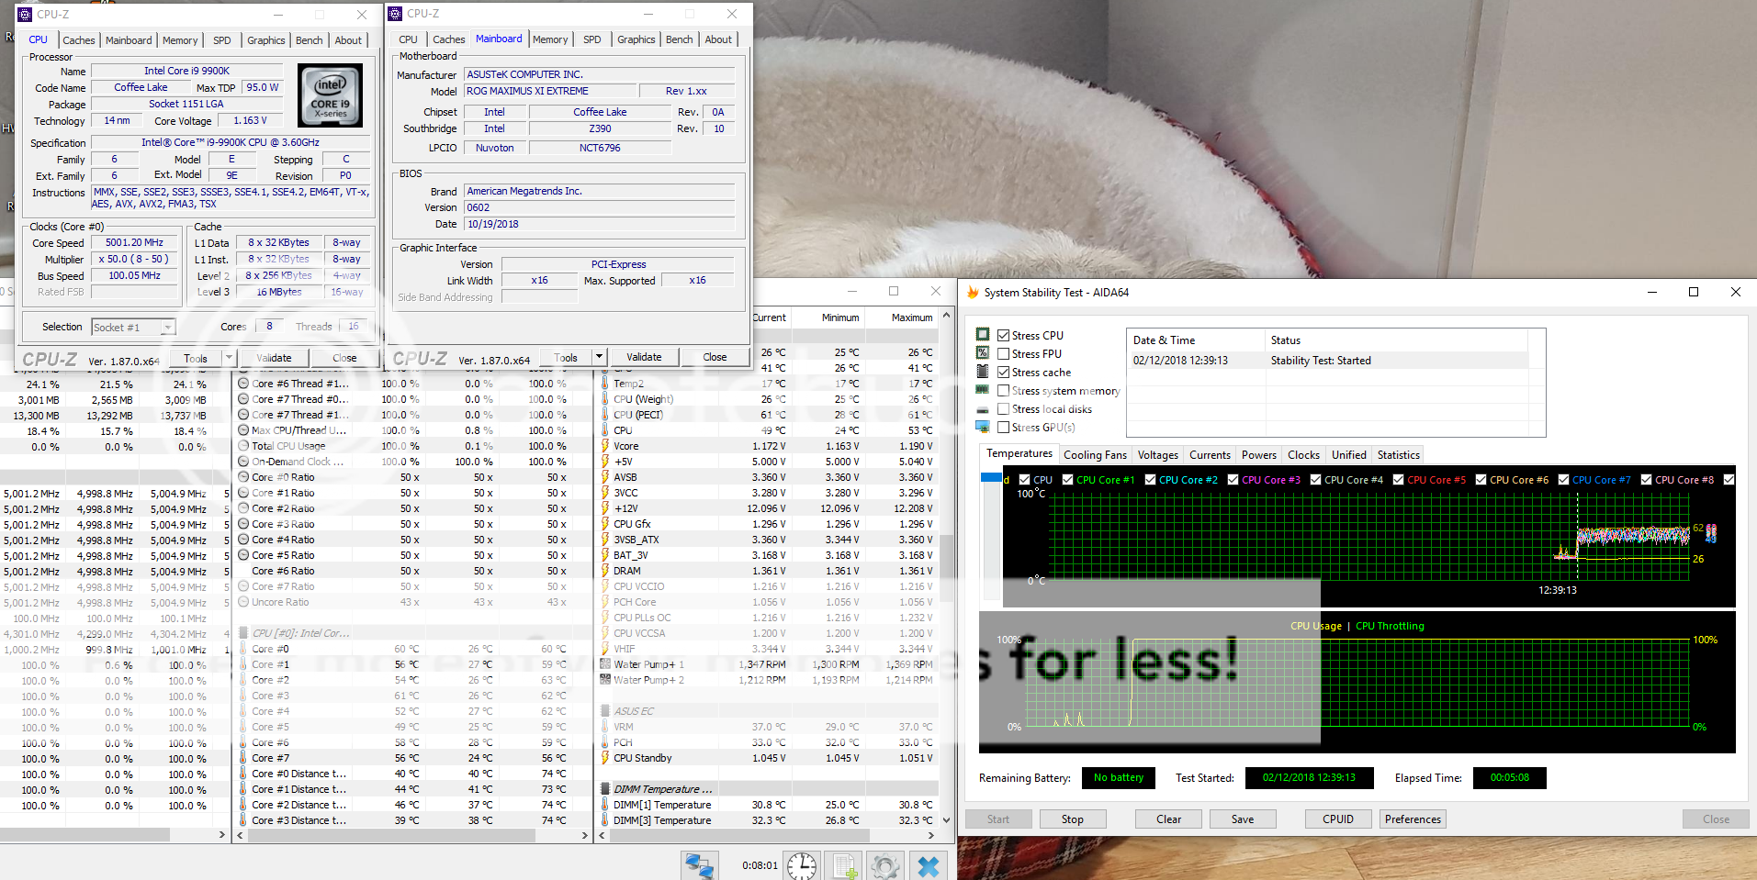The width and height of the screenshot is (1757, 880).
Task: Enable Stress GPU(s) checkbox
Action: [1004, 428]
